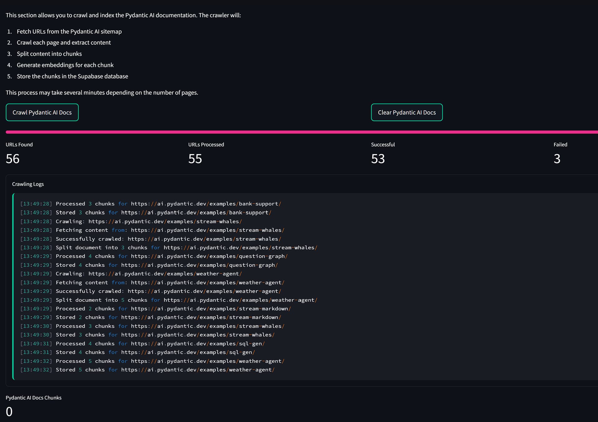Click the first log line timestamp 13:49:28
The height and width of the screenshot is (422, 598).
(36, 204)
